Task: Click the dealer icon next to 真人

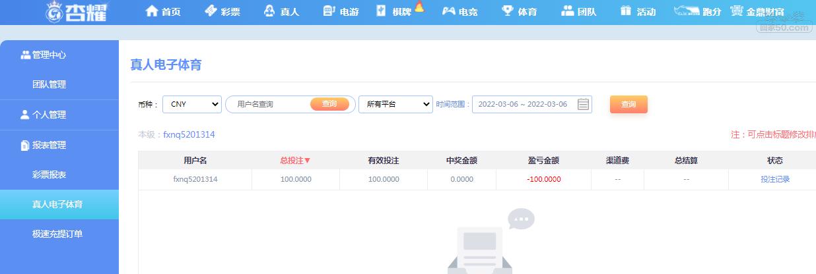Action: point(269,11)
